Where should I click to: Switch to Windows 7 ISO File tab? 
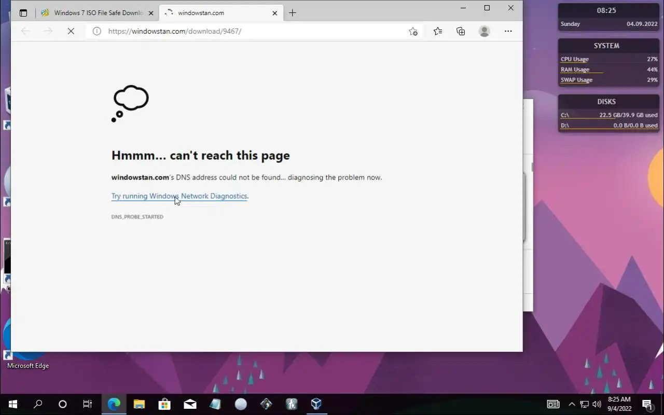point(97,13)
